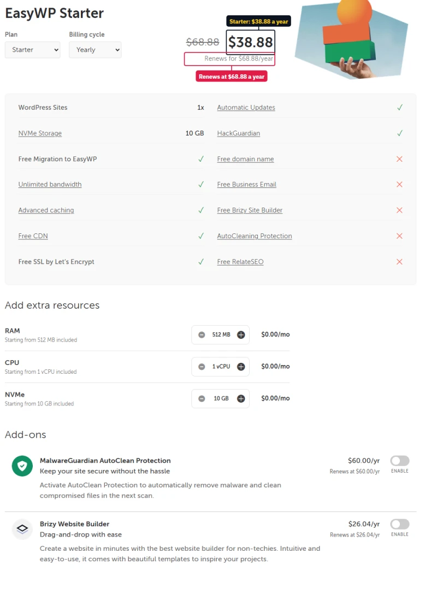
Task: Click the $38.88 discounted price
Action: coord(251,42)
